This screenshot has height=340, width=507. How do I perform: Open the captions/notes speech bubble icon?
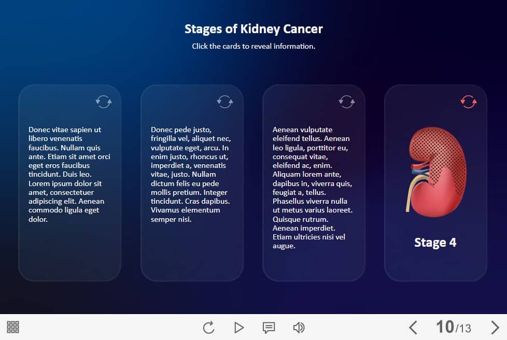click(269, 327)
